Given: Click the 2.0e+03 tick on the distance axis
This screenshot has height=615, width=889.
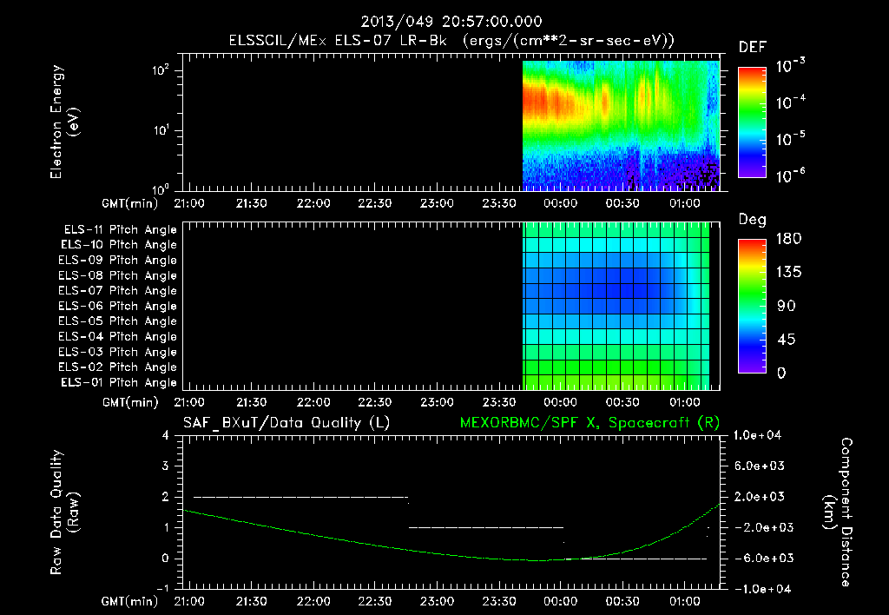Looking at the screenshot, I should coord(759,497).
